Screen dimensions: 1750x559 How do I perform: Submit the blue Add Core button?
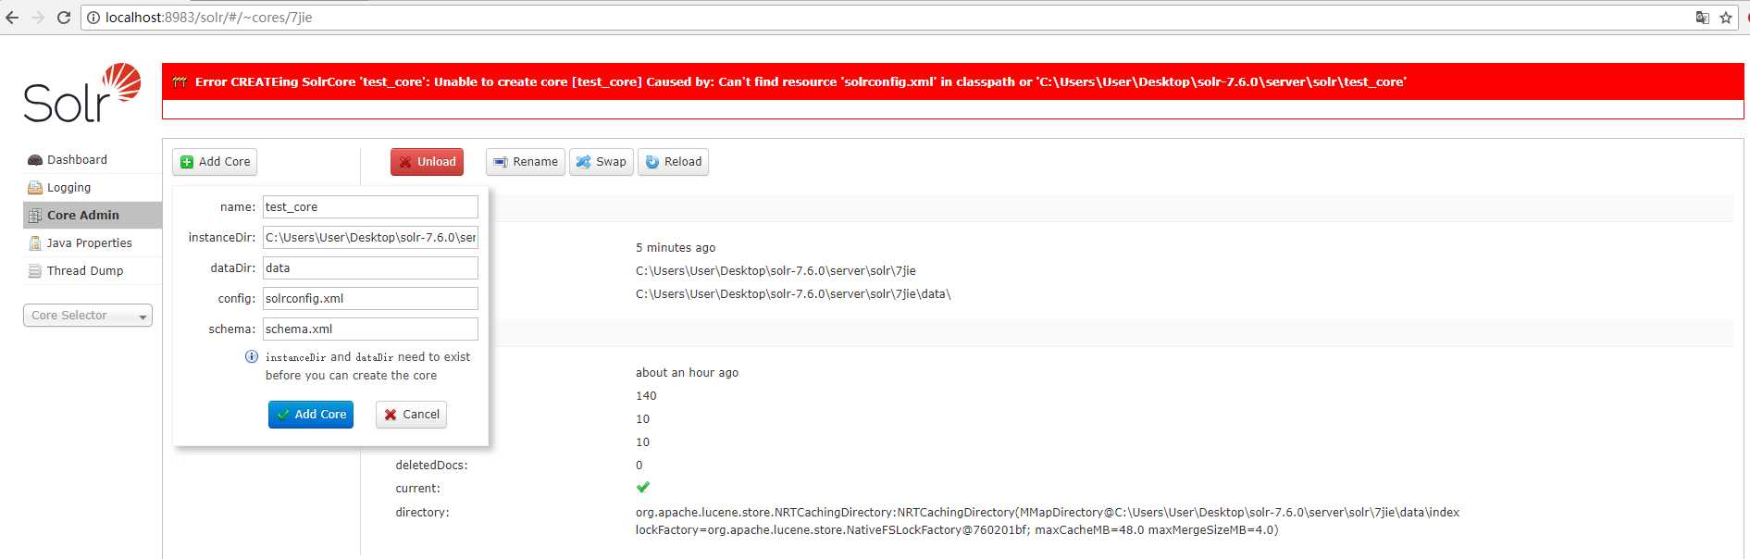point(311,415)
